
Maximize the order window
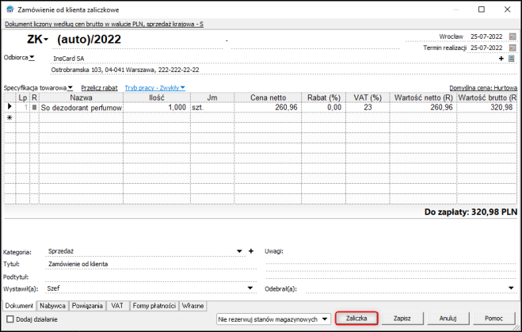coord(482,10)
